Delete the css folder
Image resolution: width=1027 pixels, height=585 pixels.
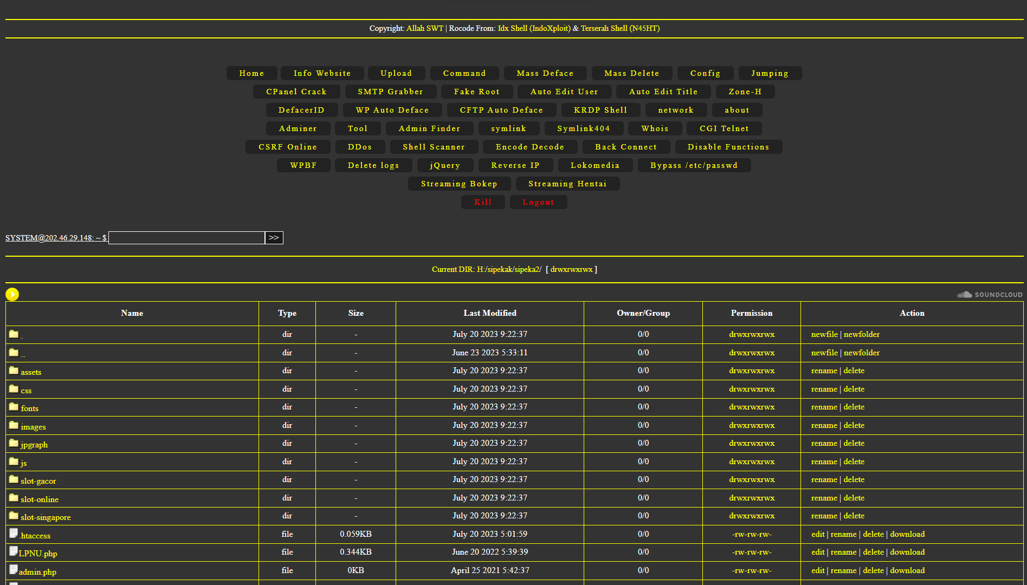click(x=854, y=389)
